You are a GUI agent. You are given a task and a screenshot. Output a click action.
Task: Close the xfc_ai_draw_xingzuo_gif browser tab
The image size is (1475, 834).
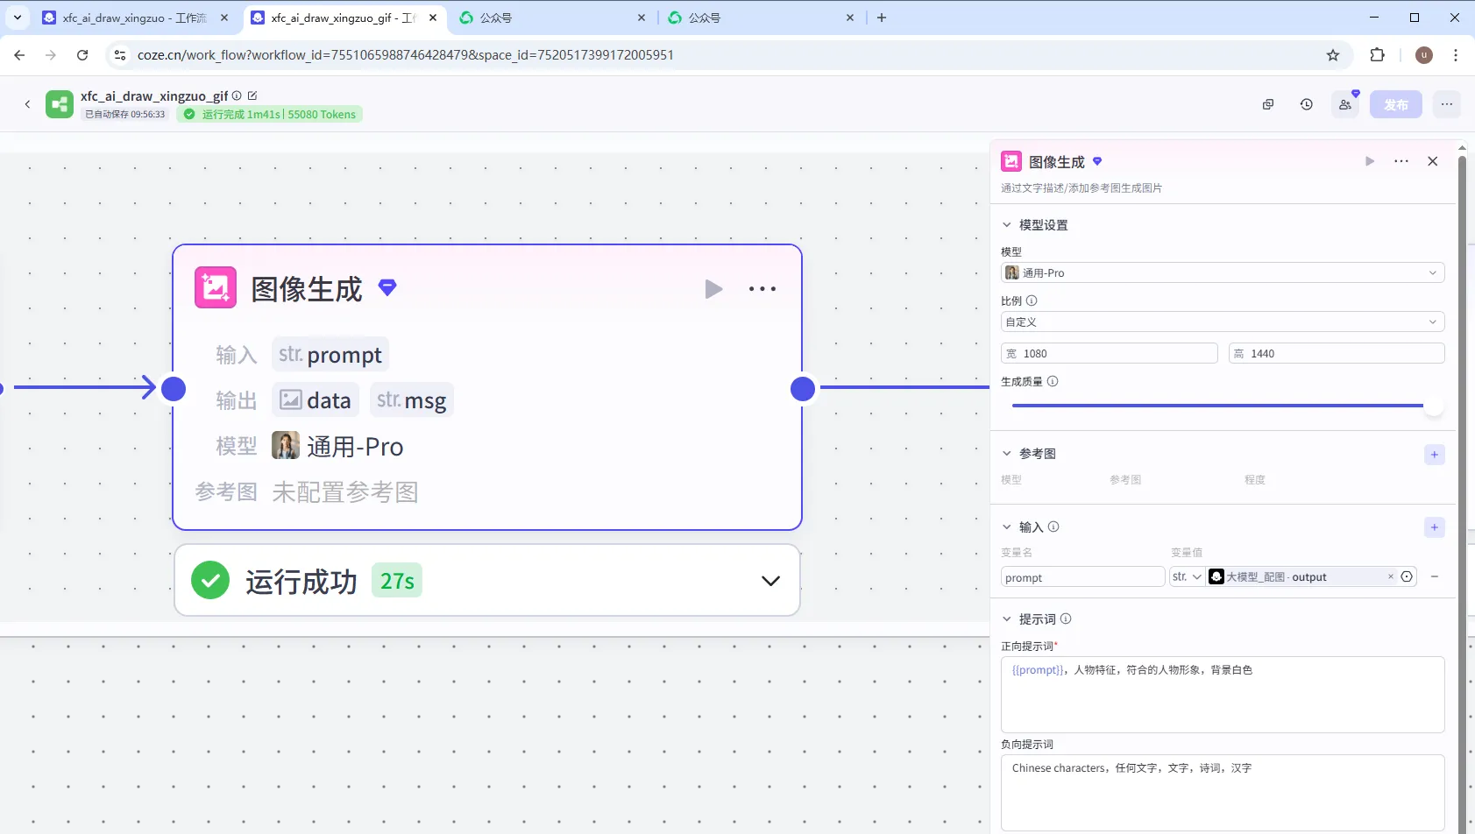coord(433,18)
